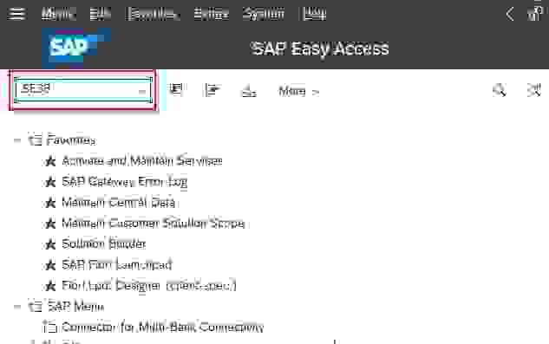Click the Business Workplace icon before More
The image size is (549, 344).
point(249,90)
